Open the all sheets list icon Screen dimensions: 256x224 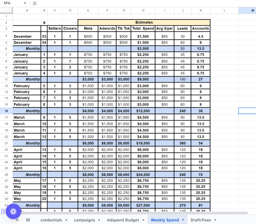[x=28, y=220]
